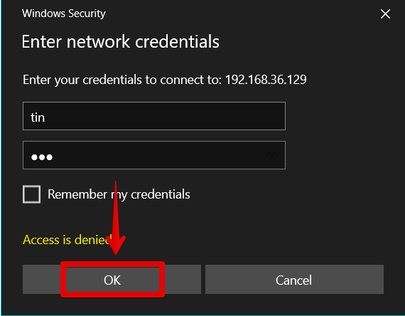Click the text tin in username box

(x=38, y=117)
